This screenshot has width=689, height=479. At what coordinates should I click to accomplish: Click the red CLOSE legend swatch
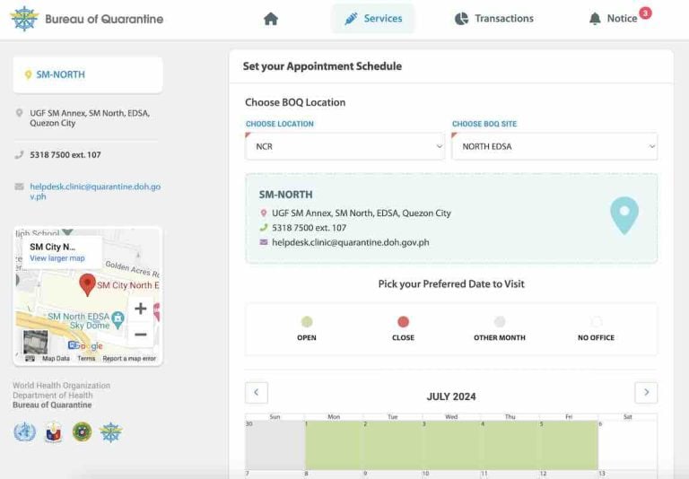(403, 322)
